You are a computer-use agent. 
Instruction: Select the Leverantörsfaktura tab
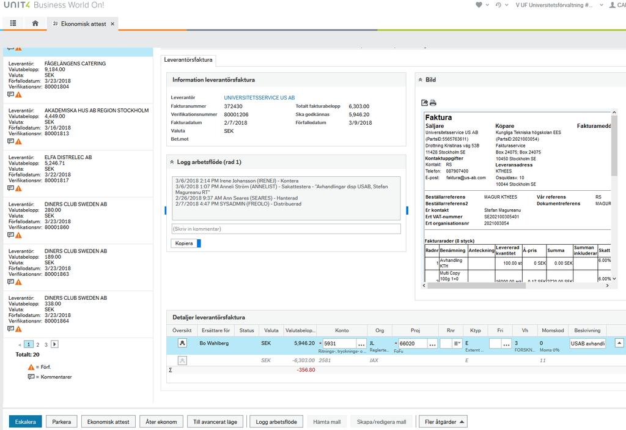188,59
